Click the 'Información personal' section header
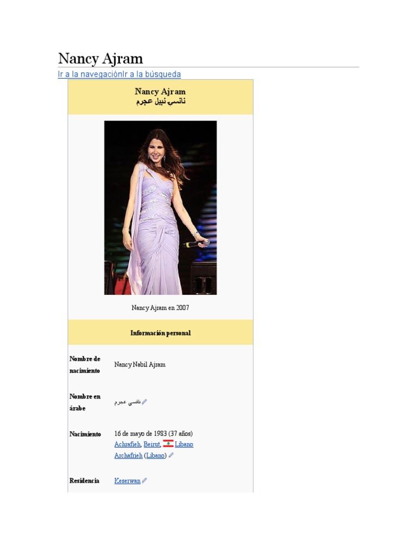This screenshot has width=417, height=556. pos(160,333)
